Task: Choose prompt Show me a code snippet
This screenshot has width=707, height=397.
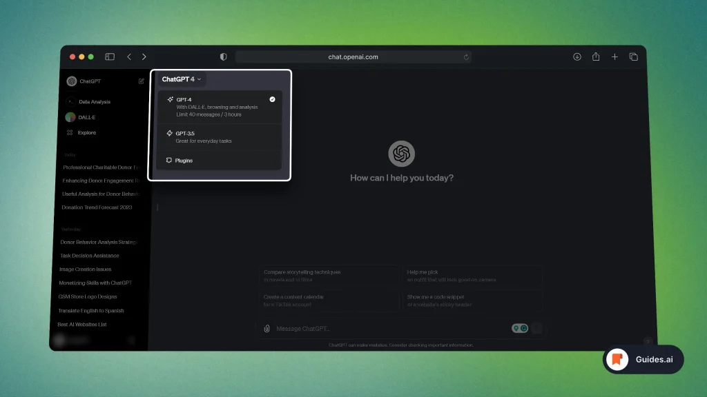Action: tap(472, 301)
